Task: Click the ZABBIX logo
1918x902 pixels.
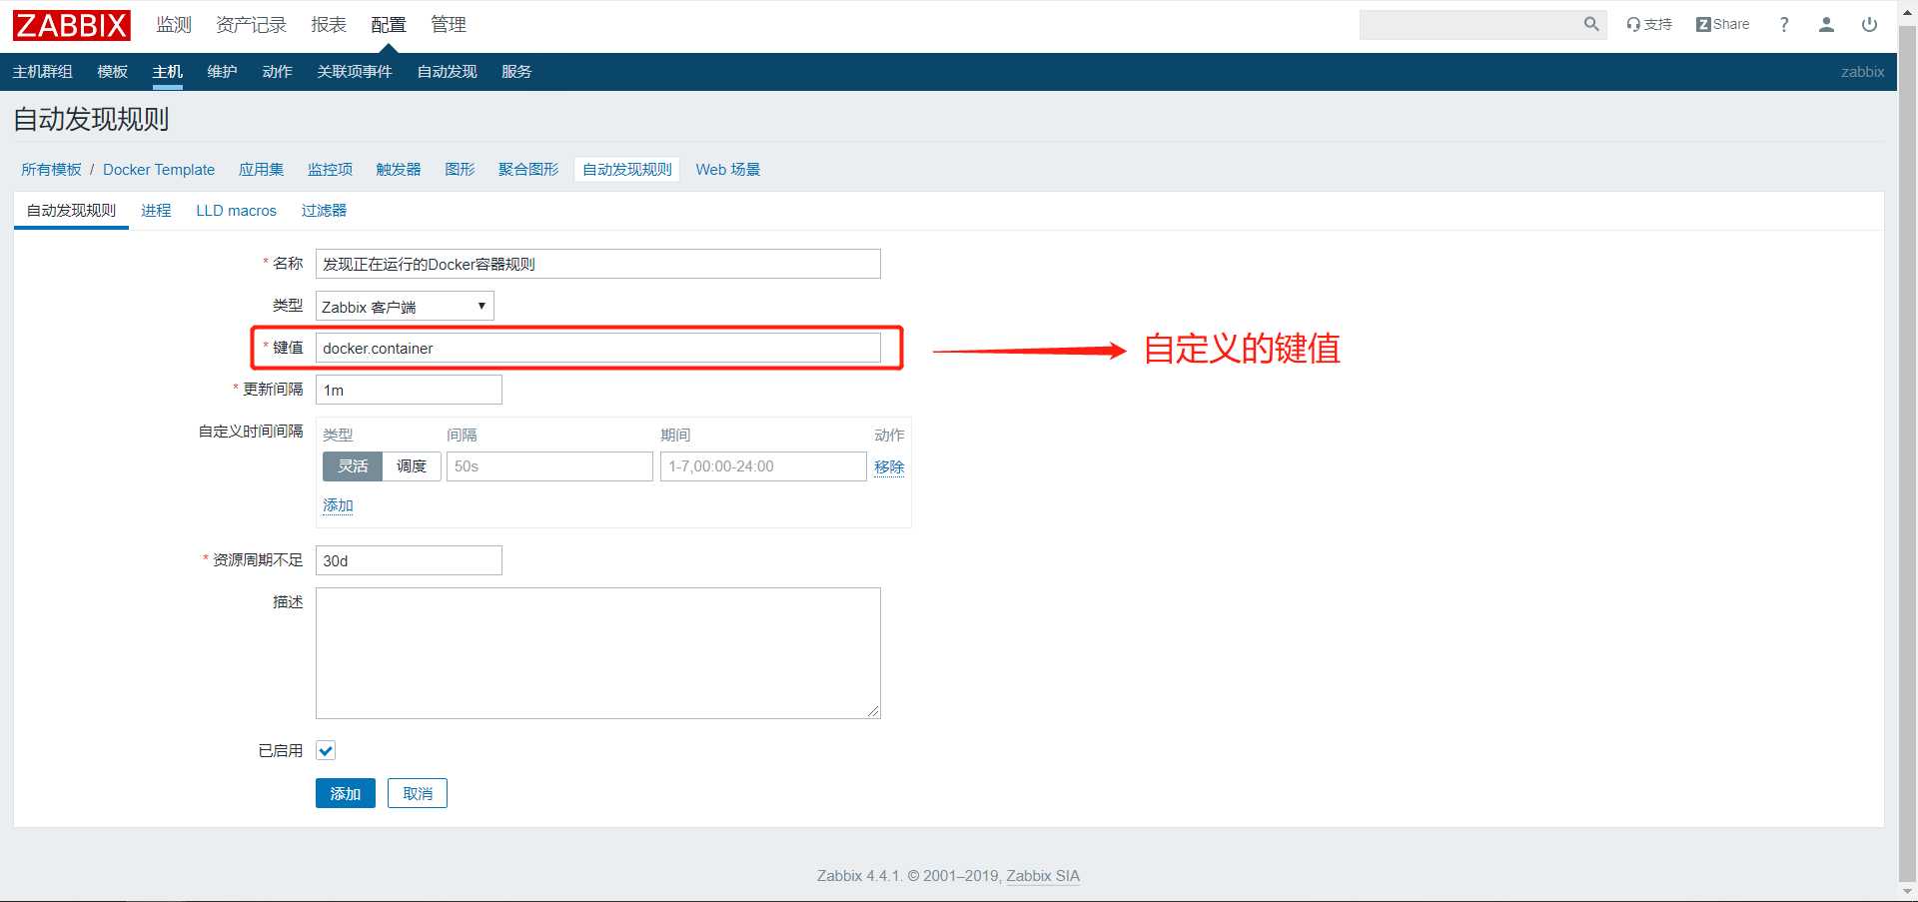Action: pos(72,25)
